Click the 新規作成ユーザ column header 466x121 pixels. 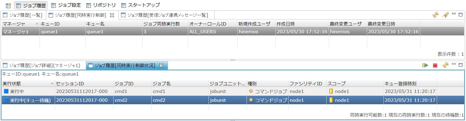click(x=256, y=24)
